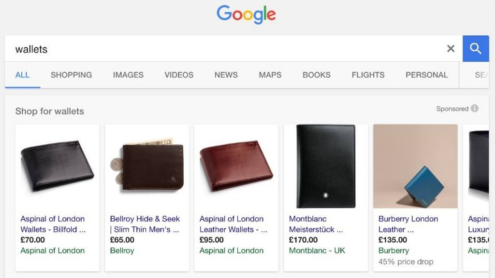Open the MAPS search tab
The image size is (495, 278).
click(x=269, y=75)
